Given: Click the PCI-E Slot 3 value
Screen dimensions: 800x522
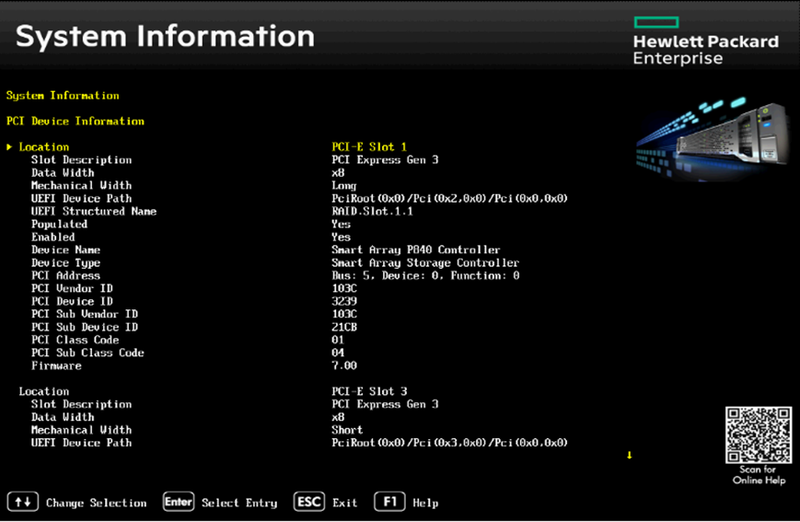Looking at the screenshot, I should (369, 391).
